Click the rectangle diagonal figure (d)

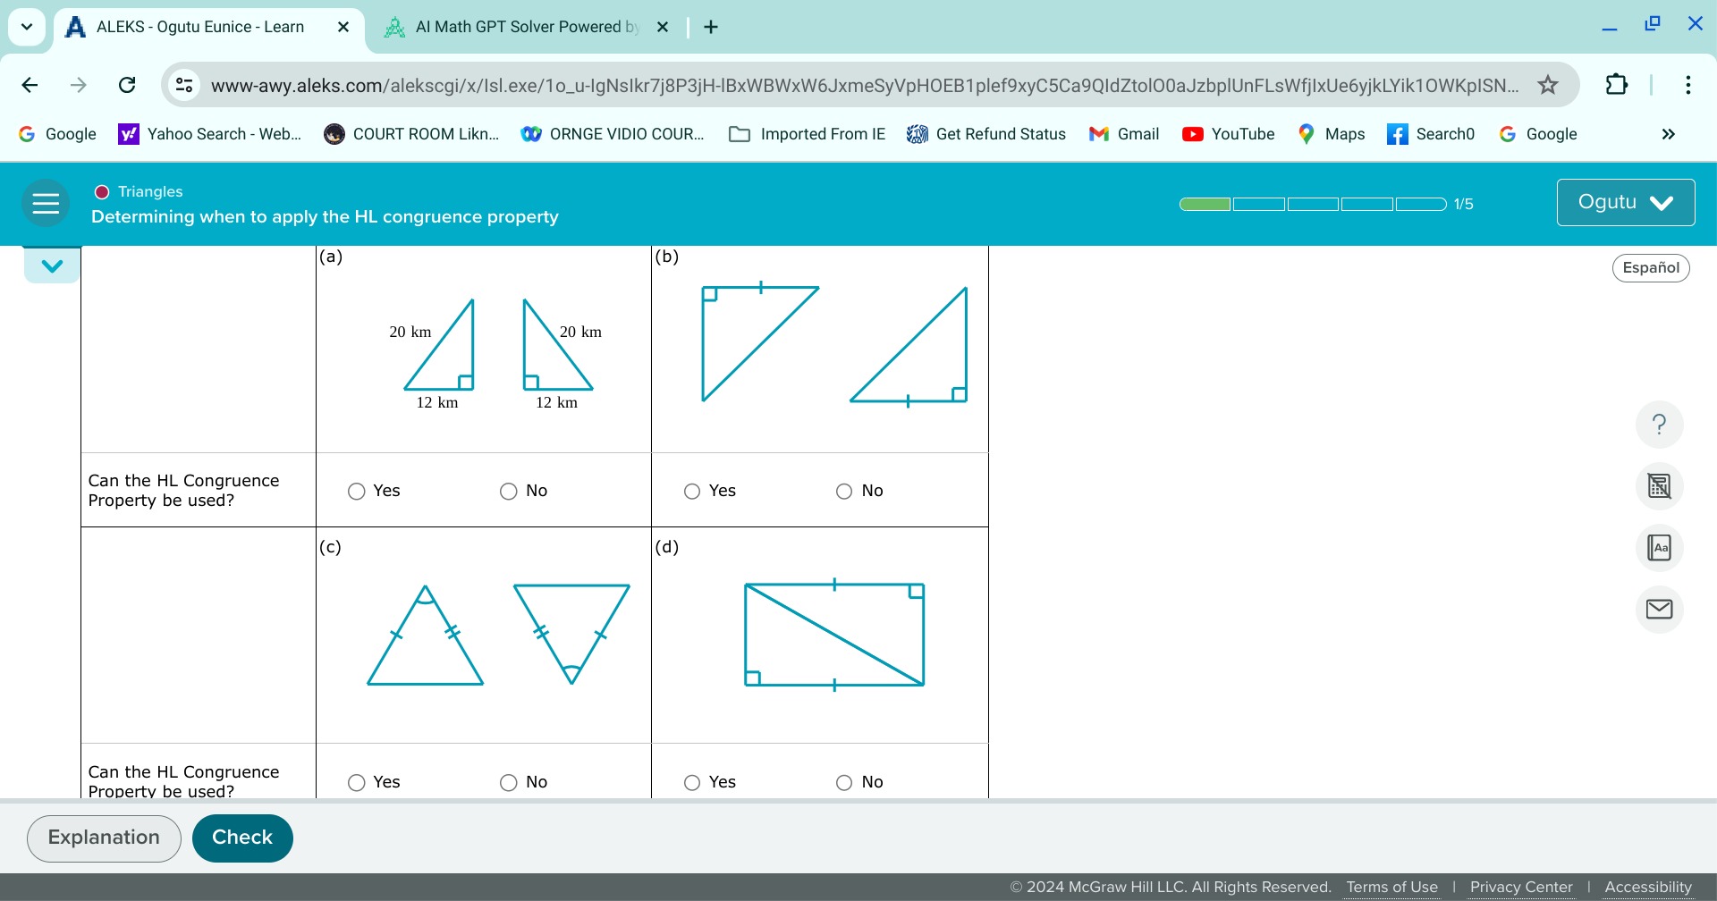point(834,635)
